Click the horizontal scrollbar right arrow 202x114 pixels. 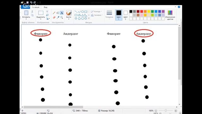coord(177,107)
